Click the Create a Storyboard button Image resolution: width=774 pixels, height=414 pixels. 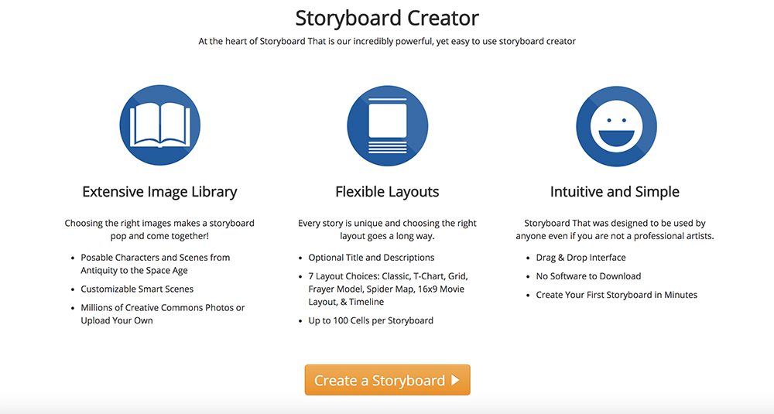coord(388,380)
